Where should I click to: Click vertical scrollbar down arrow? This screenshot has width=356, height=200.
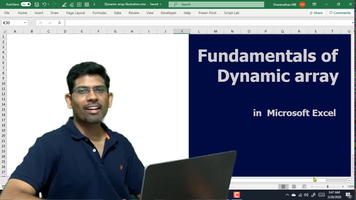(x=353, y=175)
